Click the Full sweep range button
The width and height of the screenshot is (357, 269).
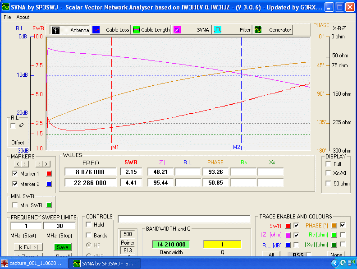pos(28,247)
